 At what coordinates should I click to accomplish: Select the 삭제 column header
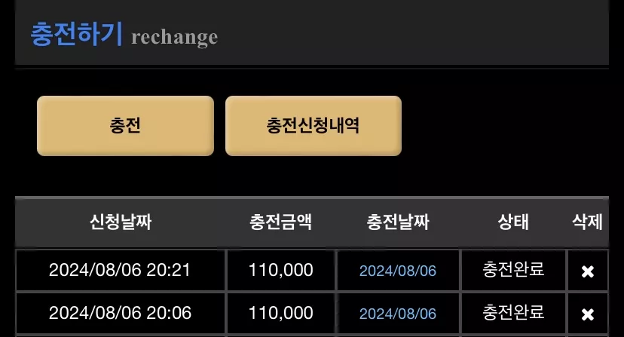(x=587, y=222)
